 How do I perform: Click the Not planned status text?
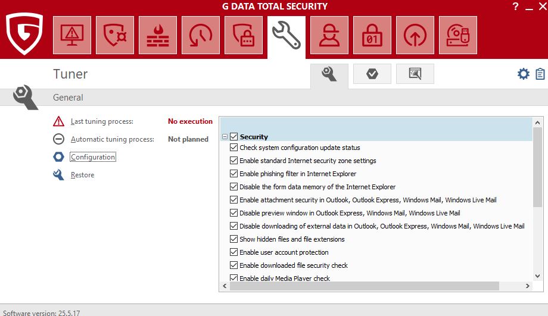coord(188,139)
